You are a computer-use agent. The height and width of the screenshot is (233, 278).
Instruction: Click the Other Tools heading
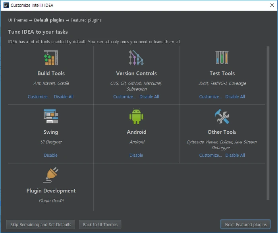click(222, 132)
